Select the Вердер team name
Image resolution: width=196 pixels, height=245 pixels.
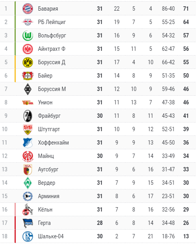click(46, 183)
